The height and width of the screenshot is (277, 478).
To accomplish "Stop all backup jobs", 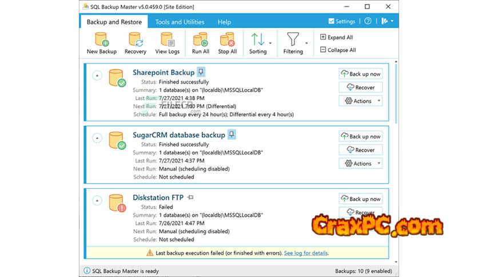I will tap(228, 43).
